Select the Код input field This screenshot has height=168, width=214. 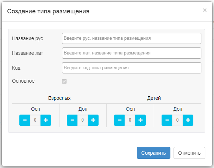131,67
